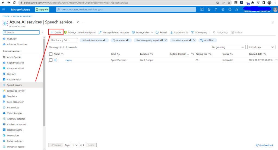Image resolution: width=278 pixels, height=150 pixels.
Task: Click the browser back arrow
Action: [x=3, y=3]
